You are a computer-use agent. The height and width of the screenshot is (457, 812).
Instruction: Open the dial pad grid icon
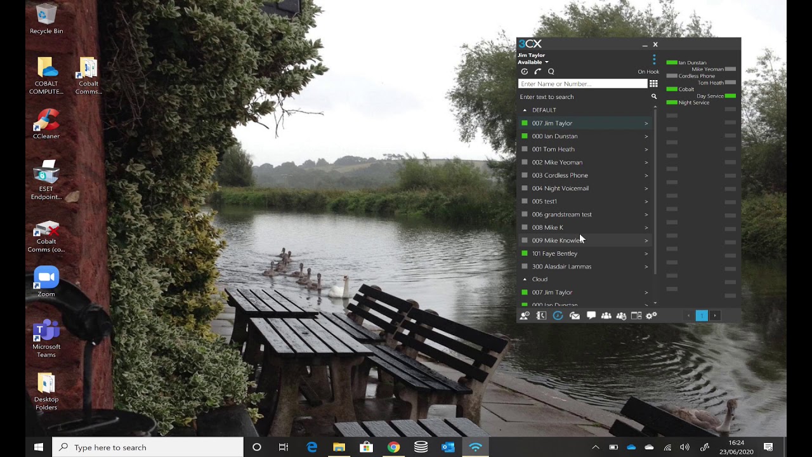click(653, 84)
